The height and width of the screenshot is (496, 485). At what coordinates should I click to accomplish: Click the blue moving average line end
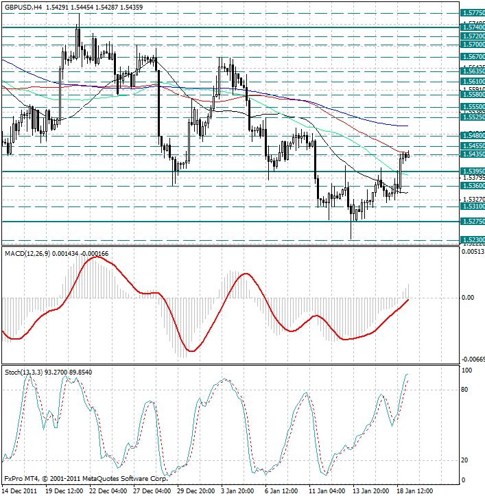click(x=407, y=126)
